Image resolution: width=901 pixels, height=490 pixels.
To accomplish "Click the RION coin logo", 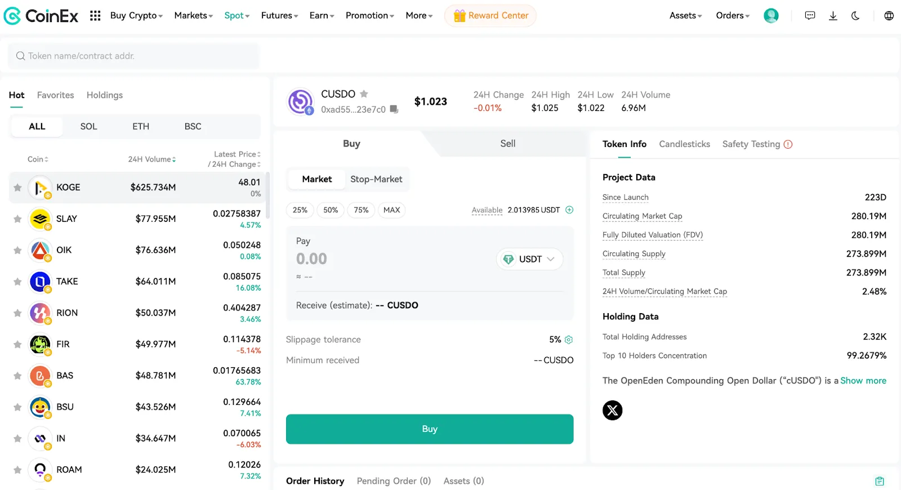I will tap(40, 313).
